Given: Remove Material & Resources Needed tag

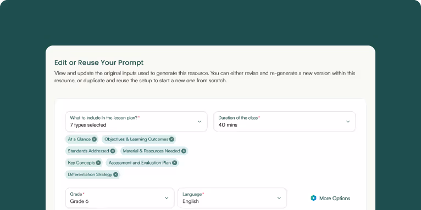Looking at the screenshot, I should [x=184, y=151].
